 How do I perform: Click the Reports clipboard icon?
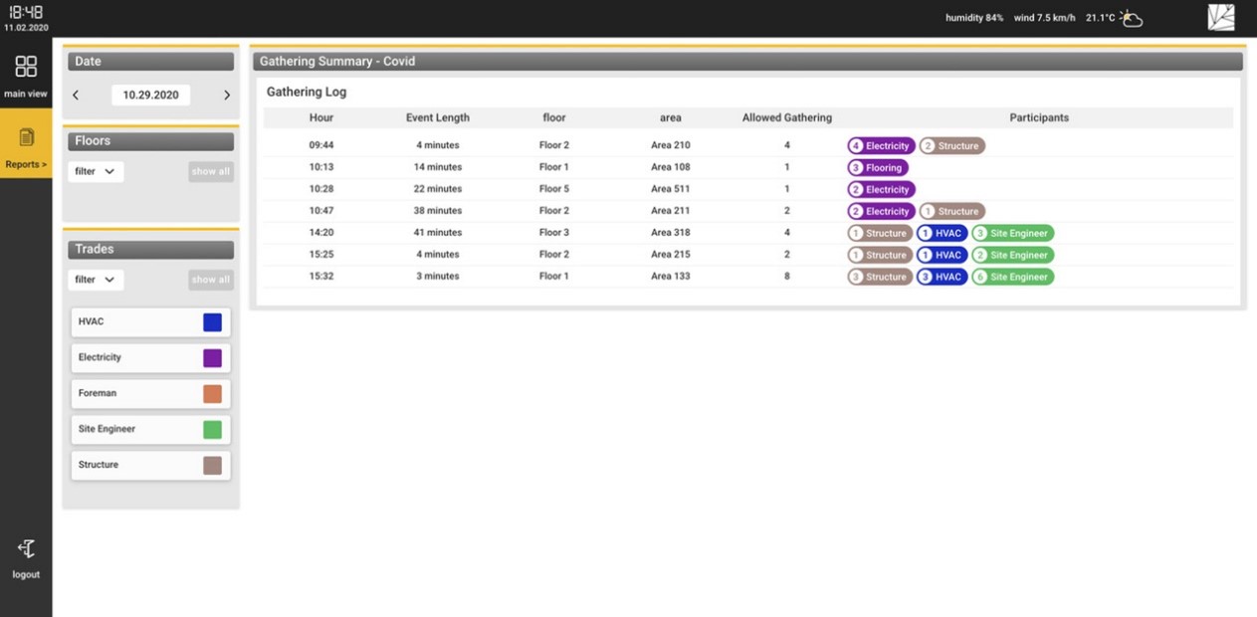point(26,137)
